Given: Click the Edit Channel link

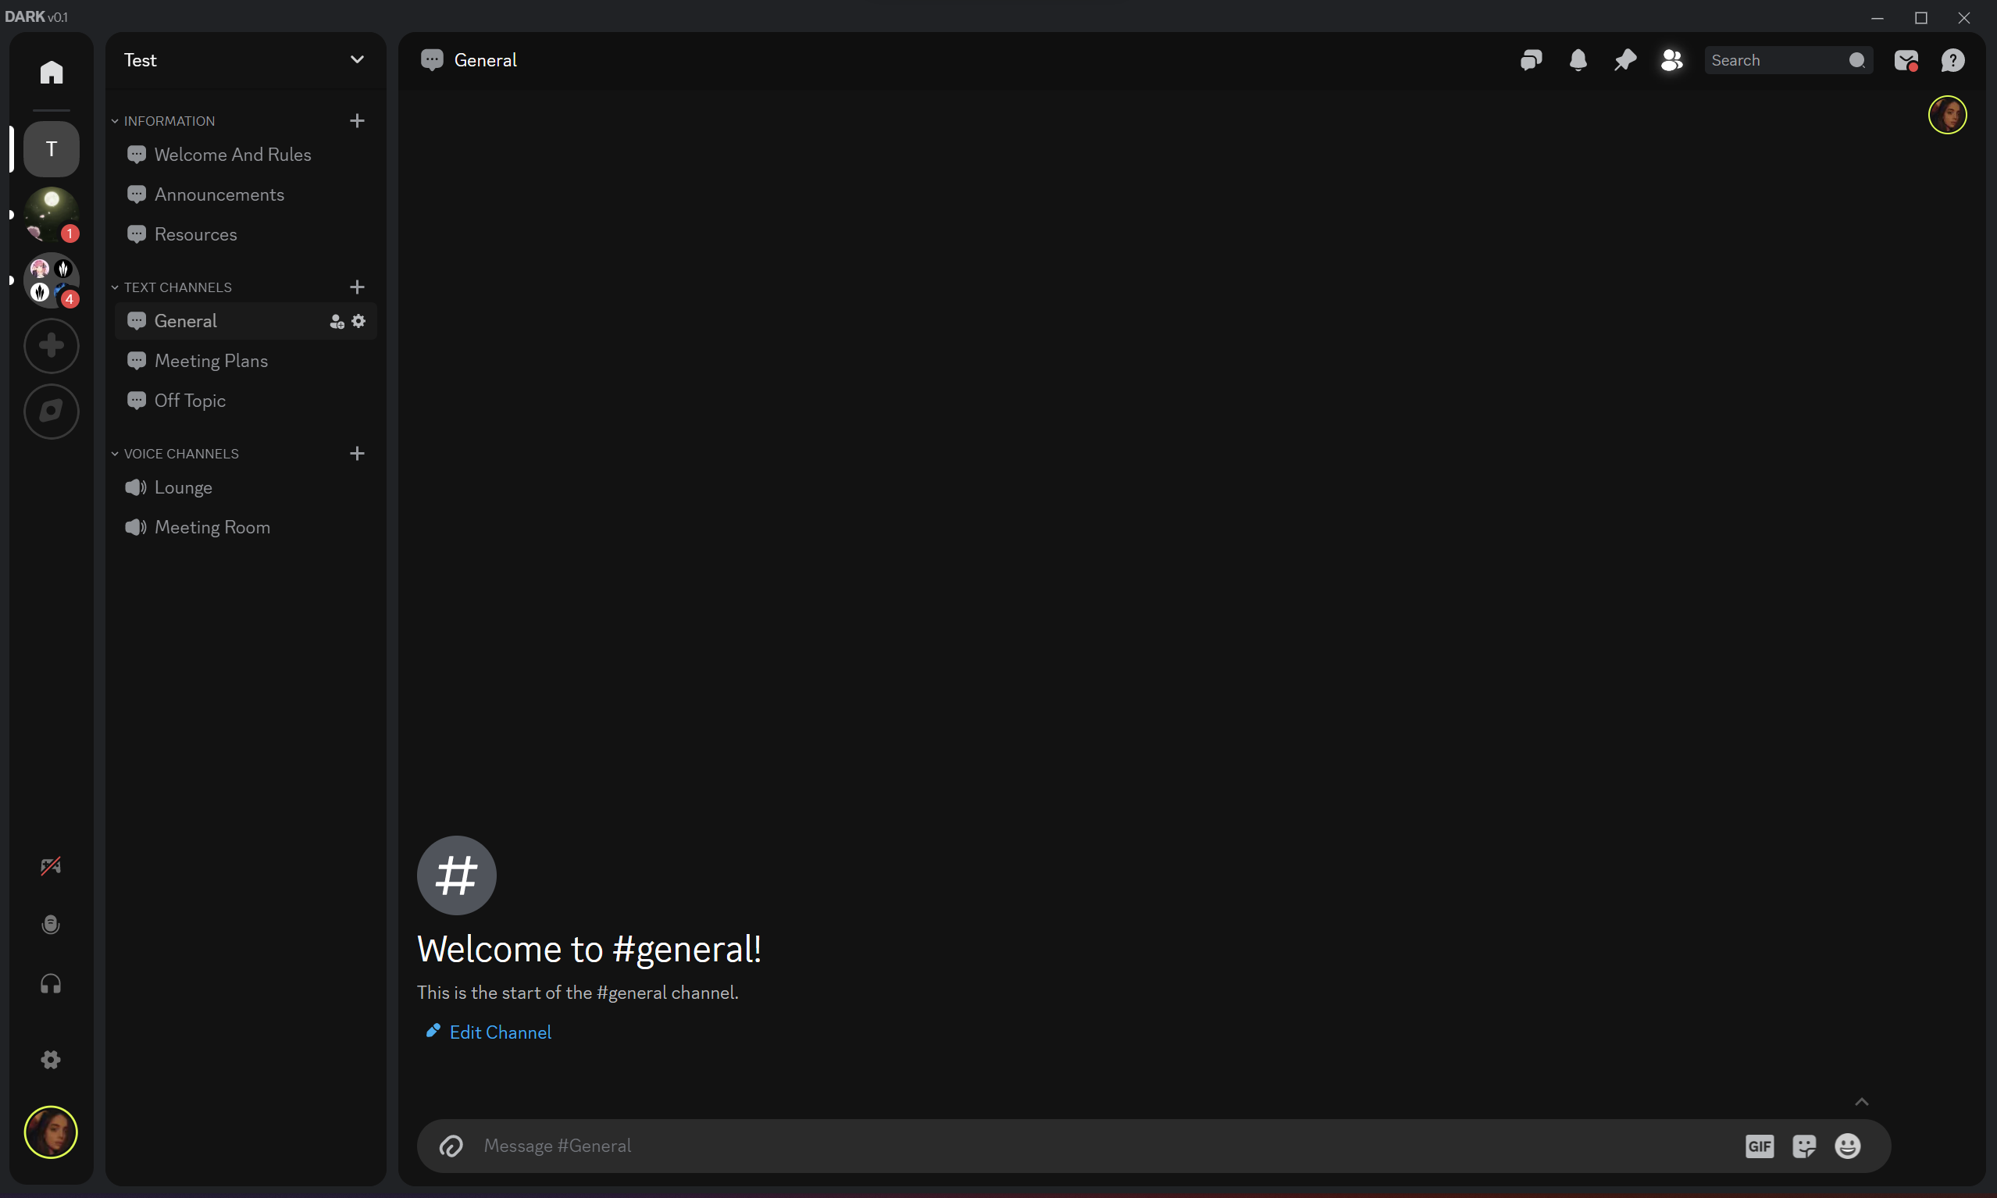Looking at the screenshot, I should click(488, 1032).
